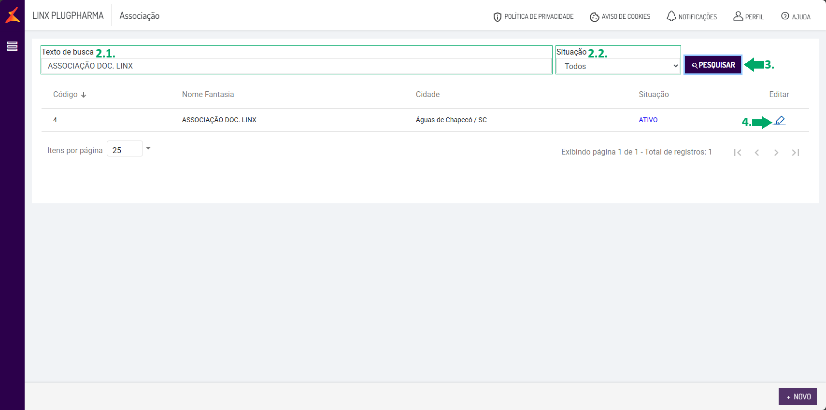Open the Perfil menu
The image size is (826, 410).
click(x=748, y=16)
